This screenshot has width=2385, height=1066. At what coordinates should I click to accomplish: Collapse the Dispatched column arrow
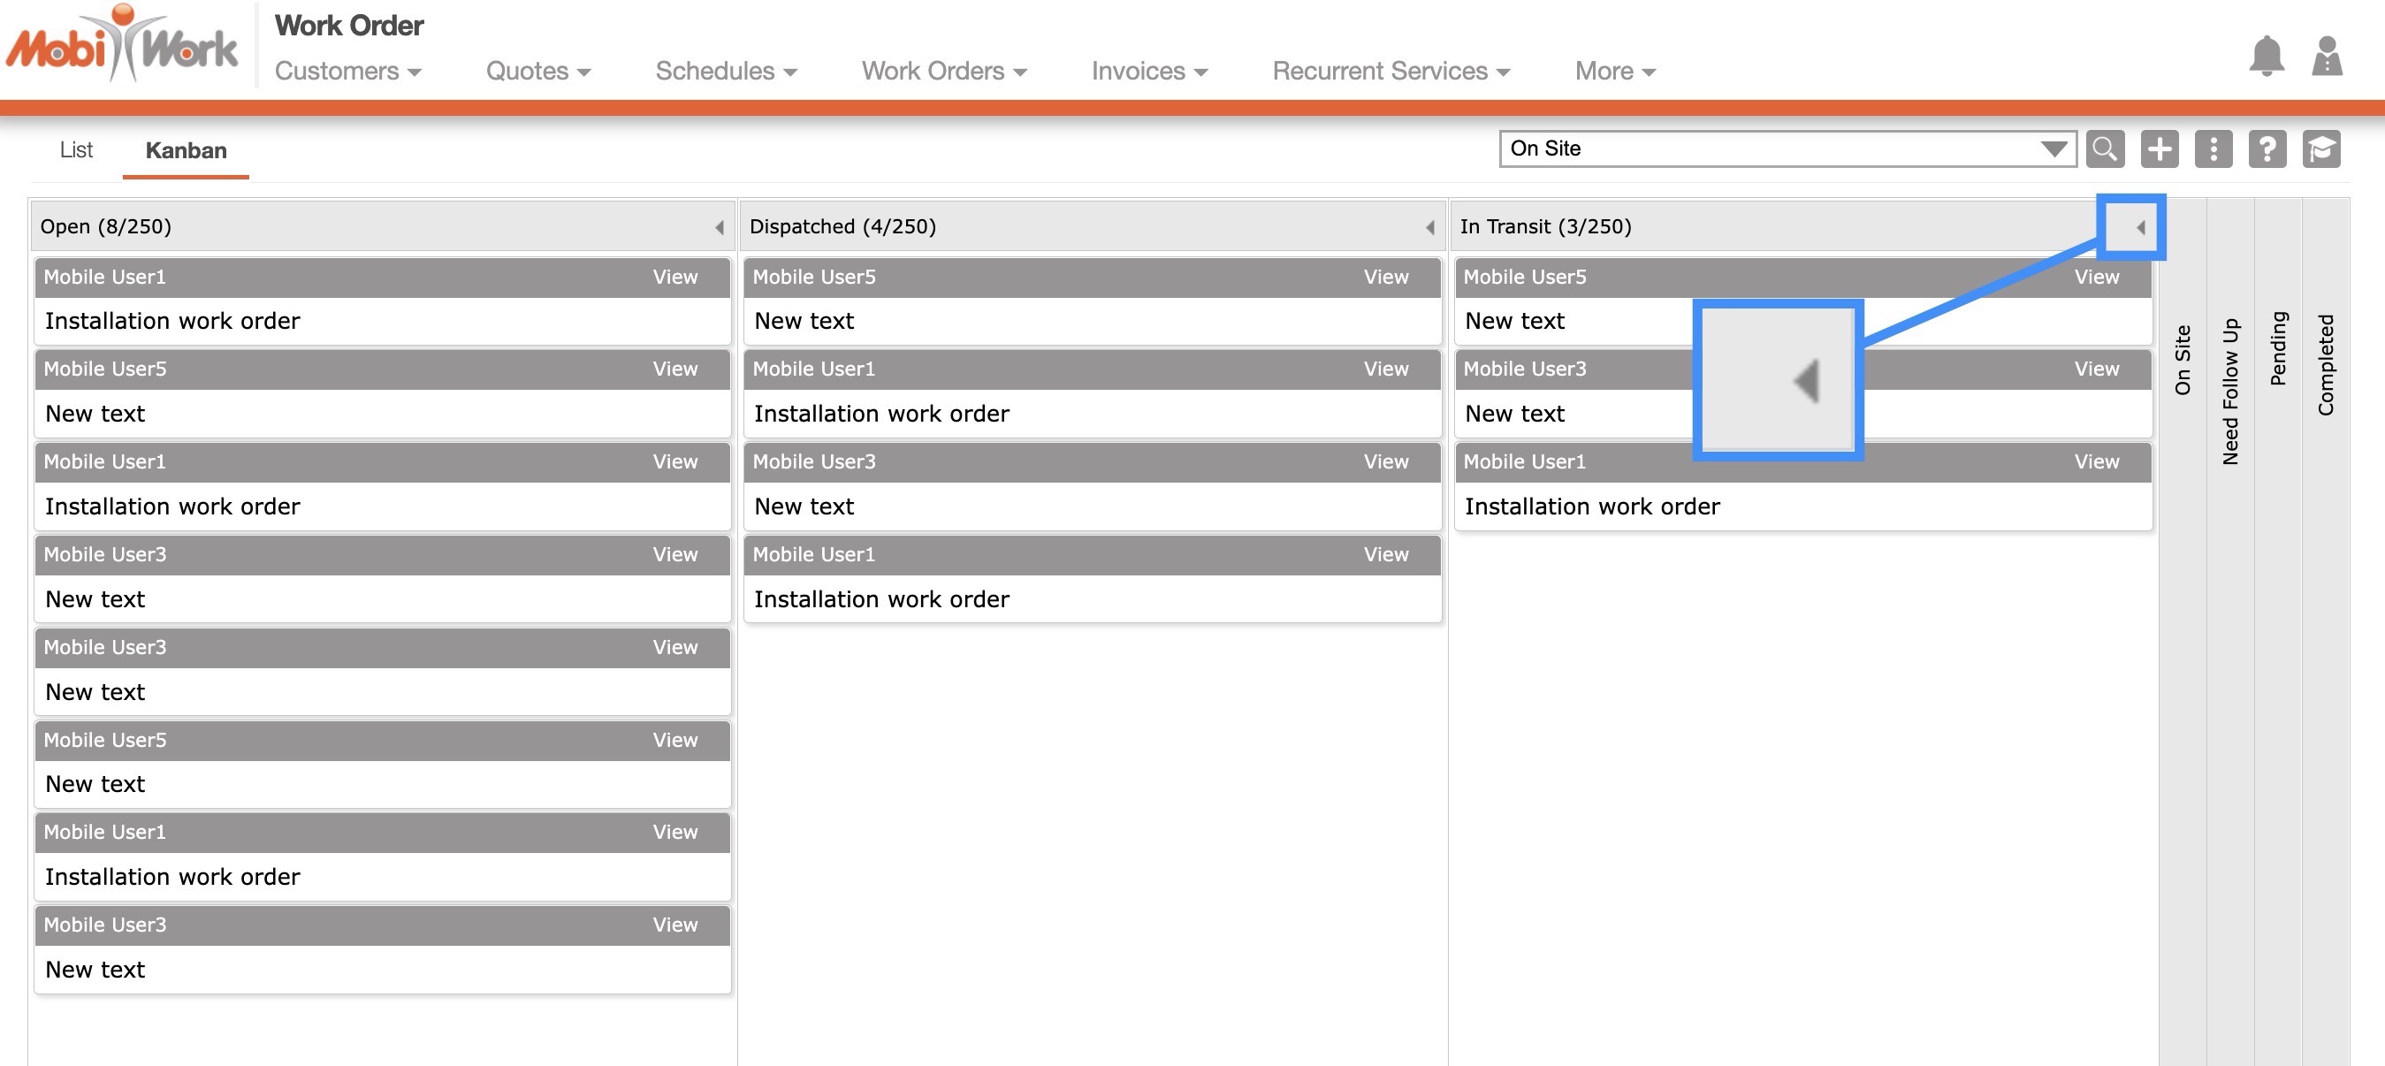1429,227
